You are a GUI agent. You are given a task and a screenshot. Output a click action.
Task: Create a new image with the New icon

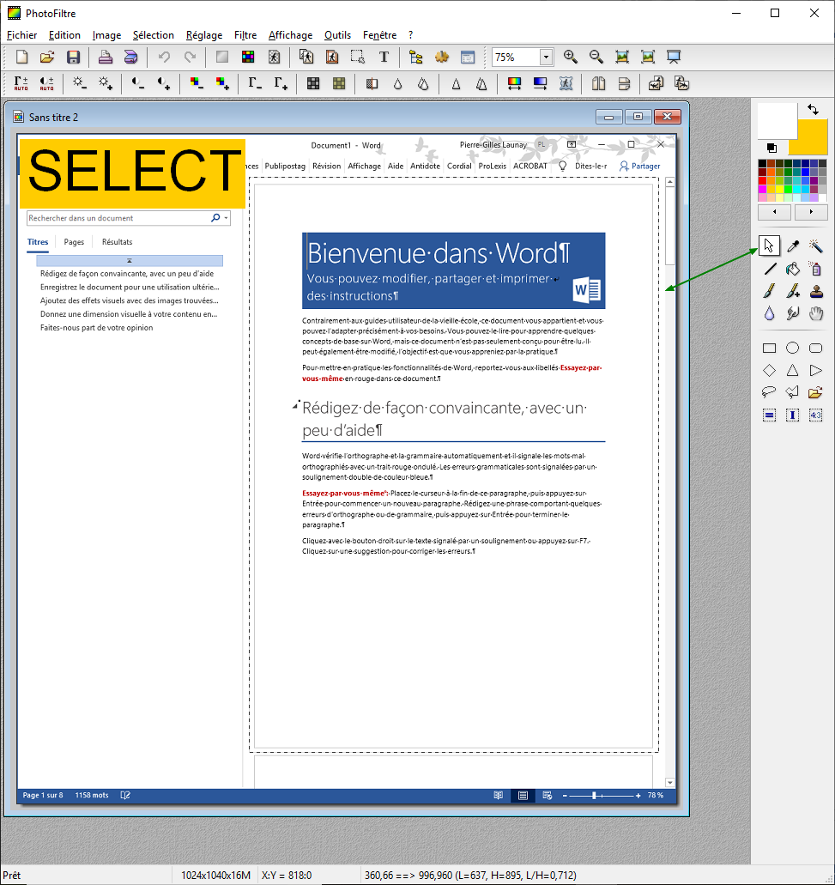[22, 58]
